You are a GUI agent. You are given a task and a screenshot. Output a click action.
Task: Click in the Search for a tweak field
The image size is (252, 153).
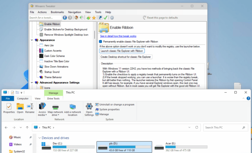pyautogui.click(x=45, y=18)
